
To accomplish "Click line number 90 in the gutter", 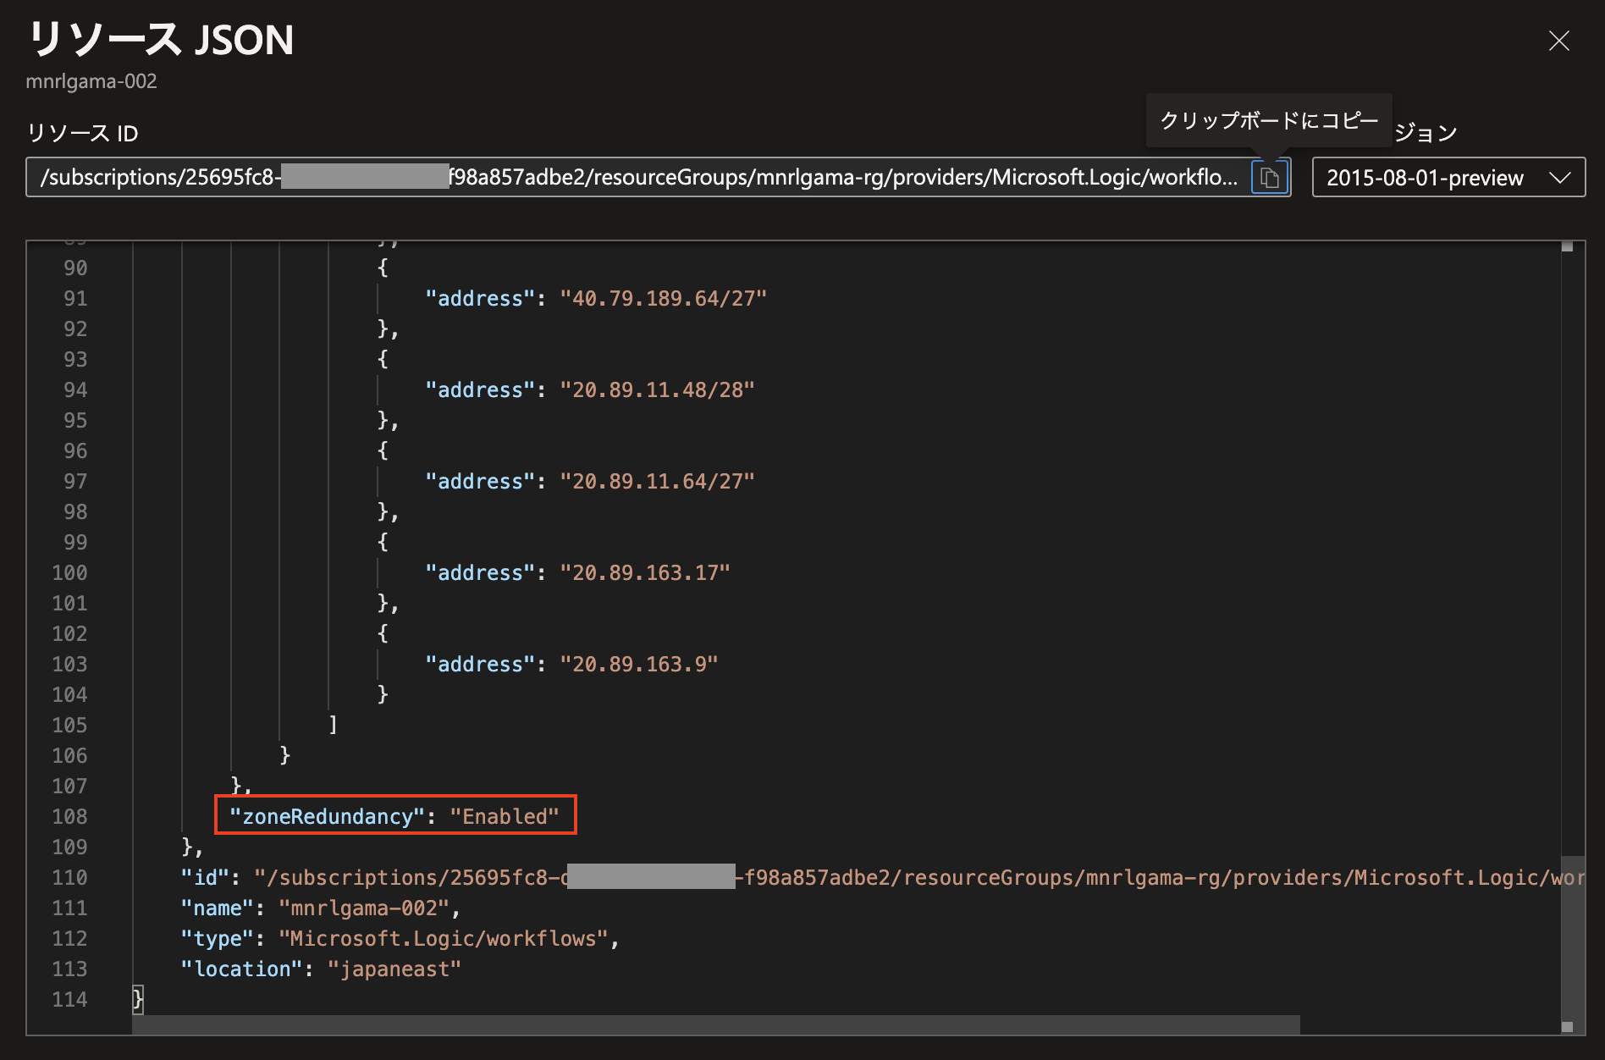I will pos(75,268).
